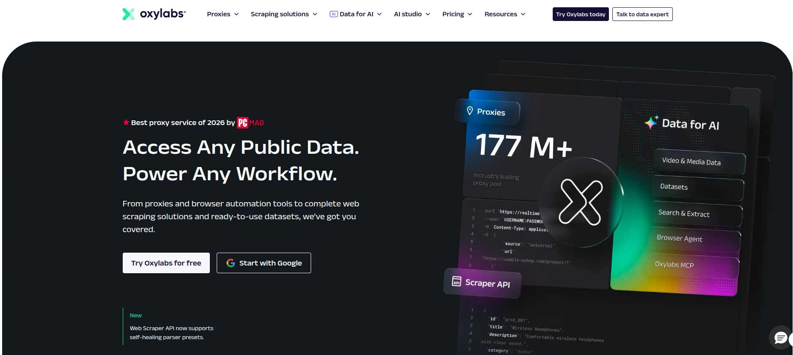The image size is (793, 355).
Task: Expand the Pricing dropdown chevron
Action: (x=470, y=14)
